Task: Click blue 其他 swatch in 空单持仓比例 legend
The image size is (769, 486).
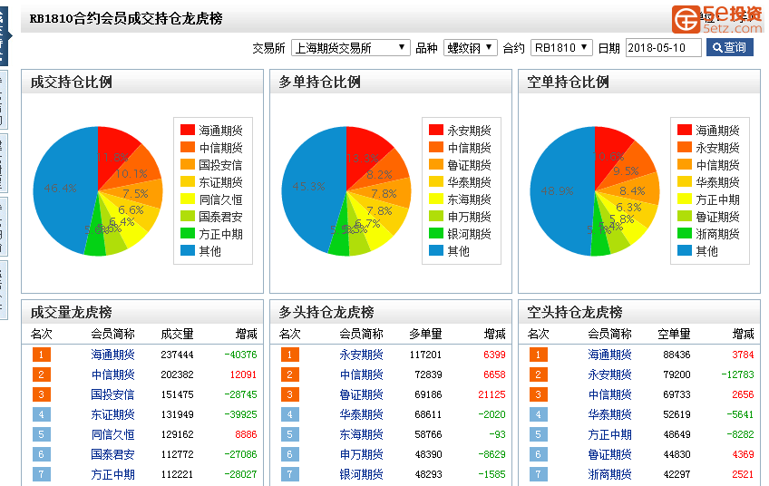Action: click(685, 250)
